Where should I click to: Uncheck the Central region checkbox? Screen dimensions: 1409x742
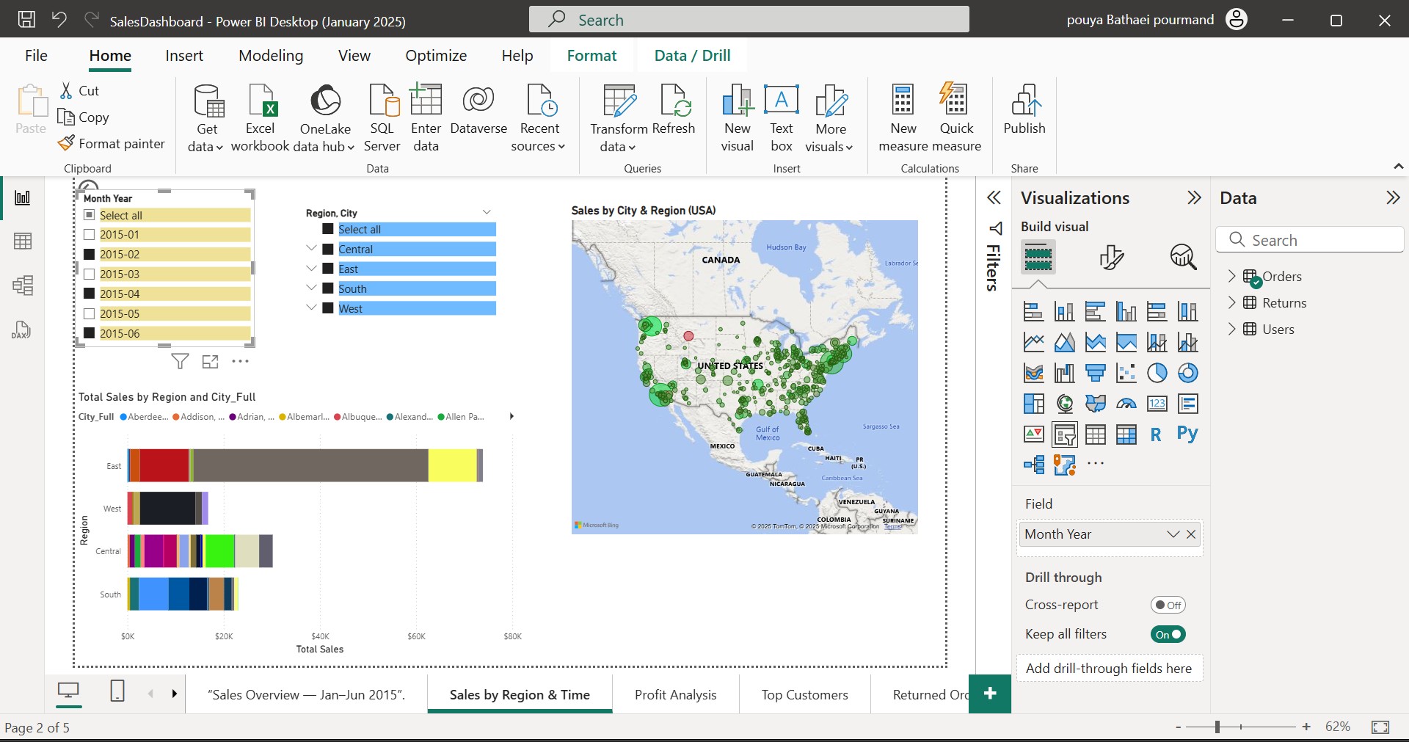(x=328, y=249)
